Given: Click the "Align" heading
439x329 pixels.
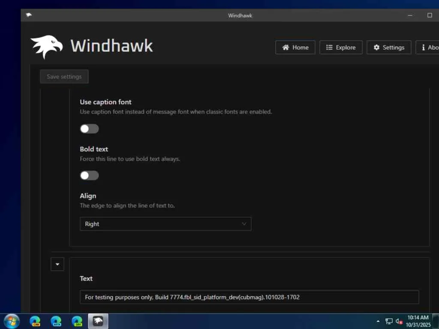Looking at the screenshot, I should click(x=88, y=196).
